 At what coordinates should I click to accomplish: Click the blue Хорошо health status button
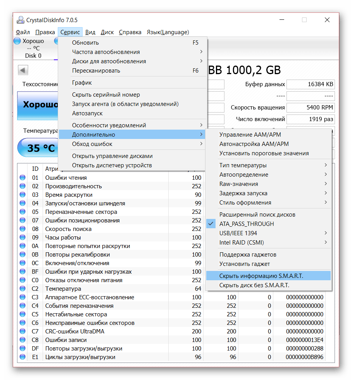(x=38, y=105)
